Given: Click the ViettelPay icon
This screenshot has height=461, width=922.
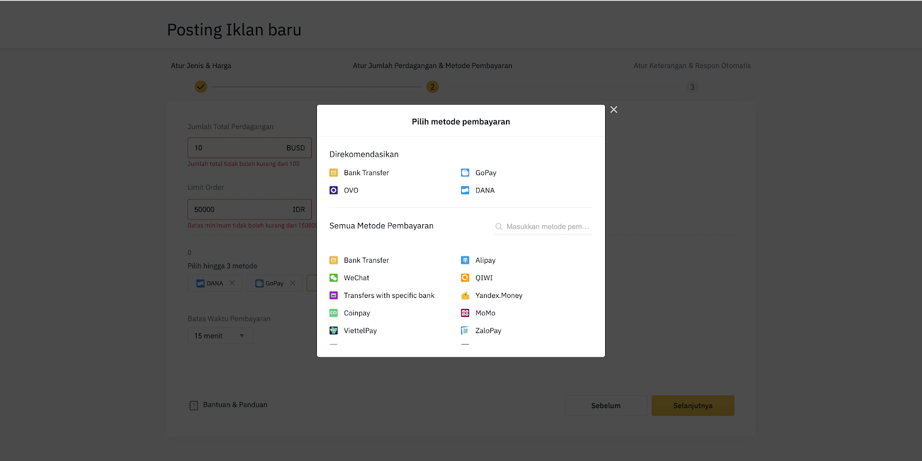Looking at the screenshot, I should click(334, 331).
